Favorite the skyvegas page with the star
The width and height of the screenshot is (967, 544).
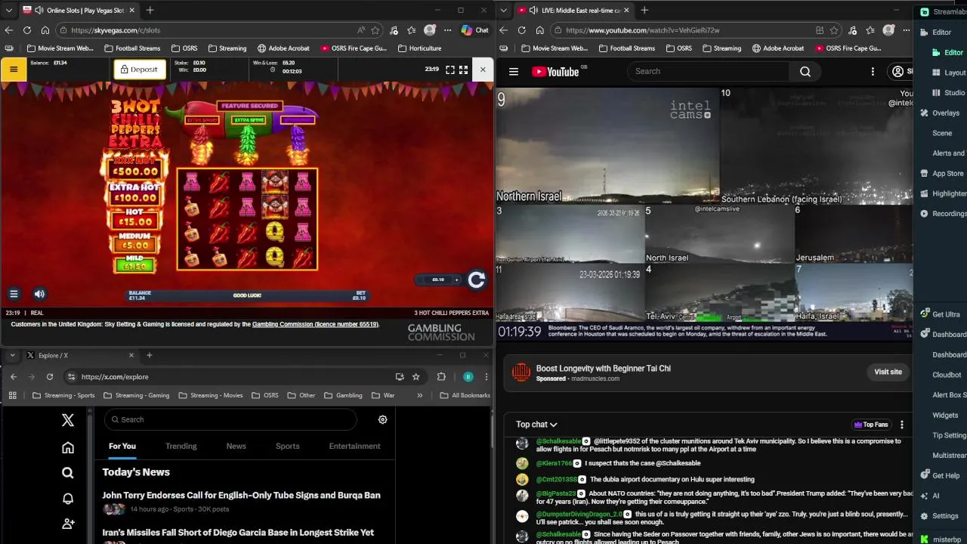[x=375, y=30]
